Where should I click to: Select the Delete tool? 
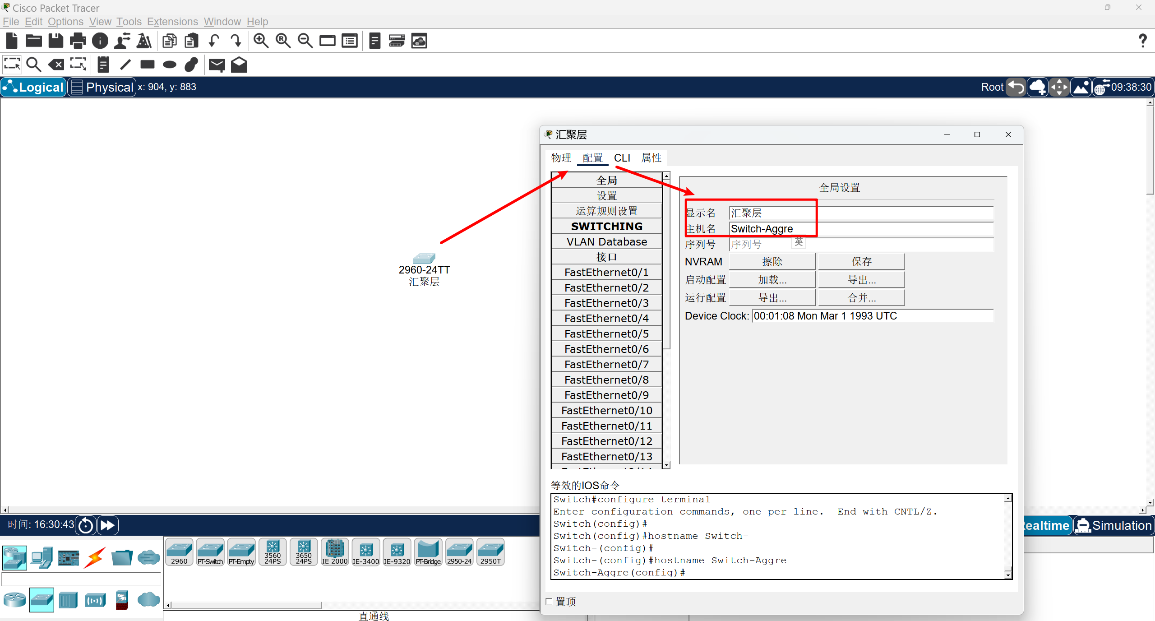(56, 65)
